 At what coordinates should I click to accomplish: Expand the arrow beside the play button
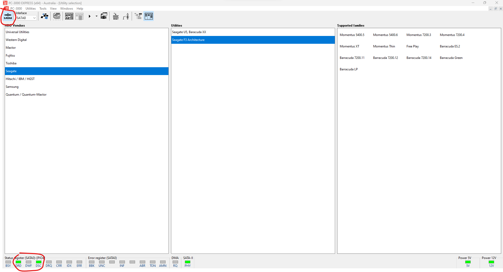click(96, 16)
